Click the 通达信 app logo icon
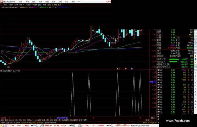197x127 pixels. pyautogui.click(x=2, y=2)
